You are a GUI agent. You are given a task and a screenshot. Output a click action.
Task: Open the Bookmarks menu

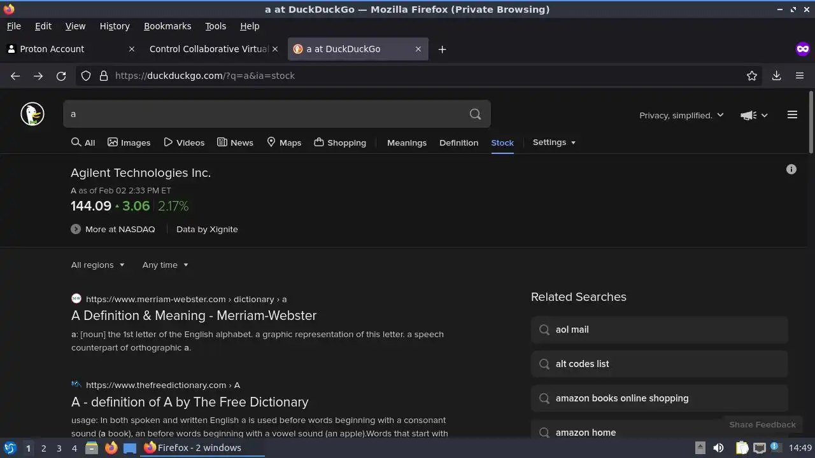pyautogui.click(x=167, y=26)
